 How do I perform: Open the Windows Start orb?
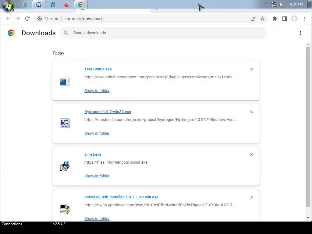pyautogui.click(x=8, y=5)
